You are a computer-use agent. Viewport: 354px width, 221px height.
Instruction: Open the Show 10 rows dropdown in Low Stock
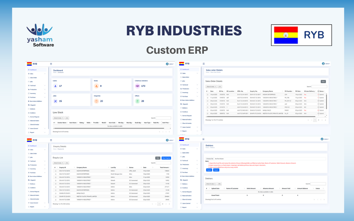coord(58,118)
